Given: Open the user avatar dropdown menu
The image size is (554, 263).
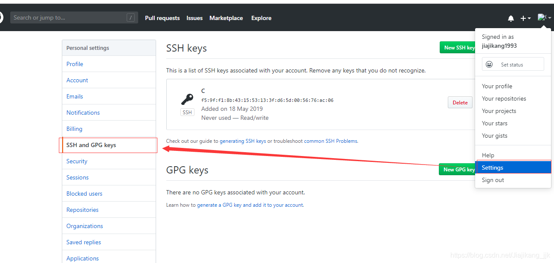Looking at the screenshot, I should [x=544, y=17].
